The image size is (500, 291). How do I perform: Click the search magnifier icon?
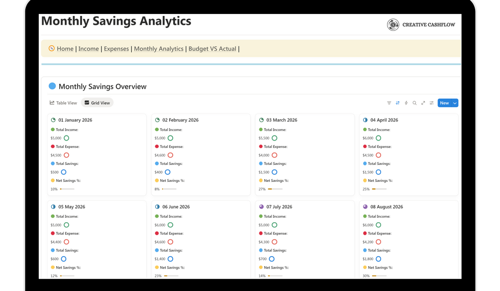(x=414, y=103)
